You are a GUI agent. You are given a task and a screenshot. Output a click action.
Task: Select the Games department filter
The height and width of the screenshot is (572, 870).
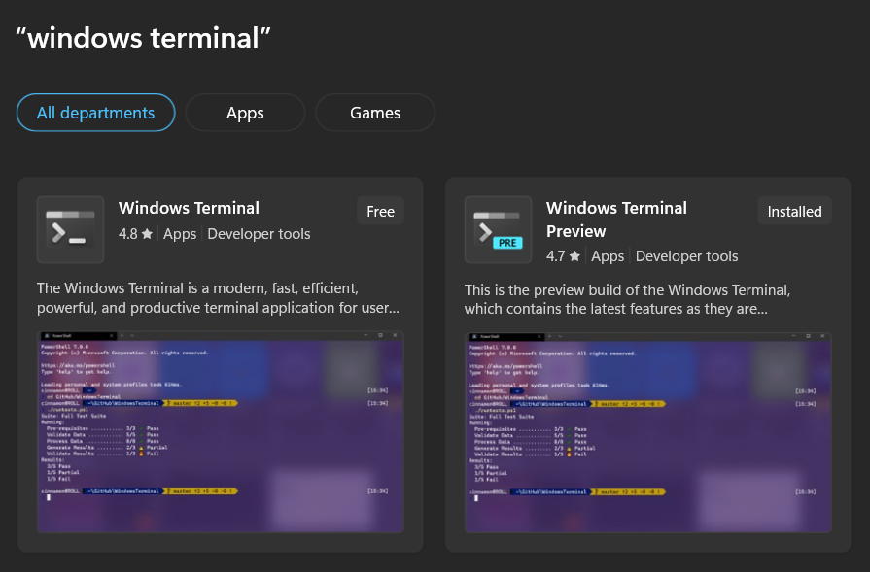pyautogui.click(x=375, y=112)
